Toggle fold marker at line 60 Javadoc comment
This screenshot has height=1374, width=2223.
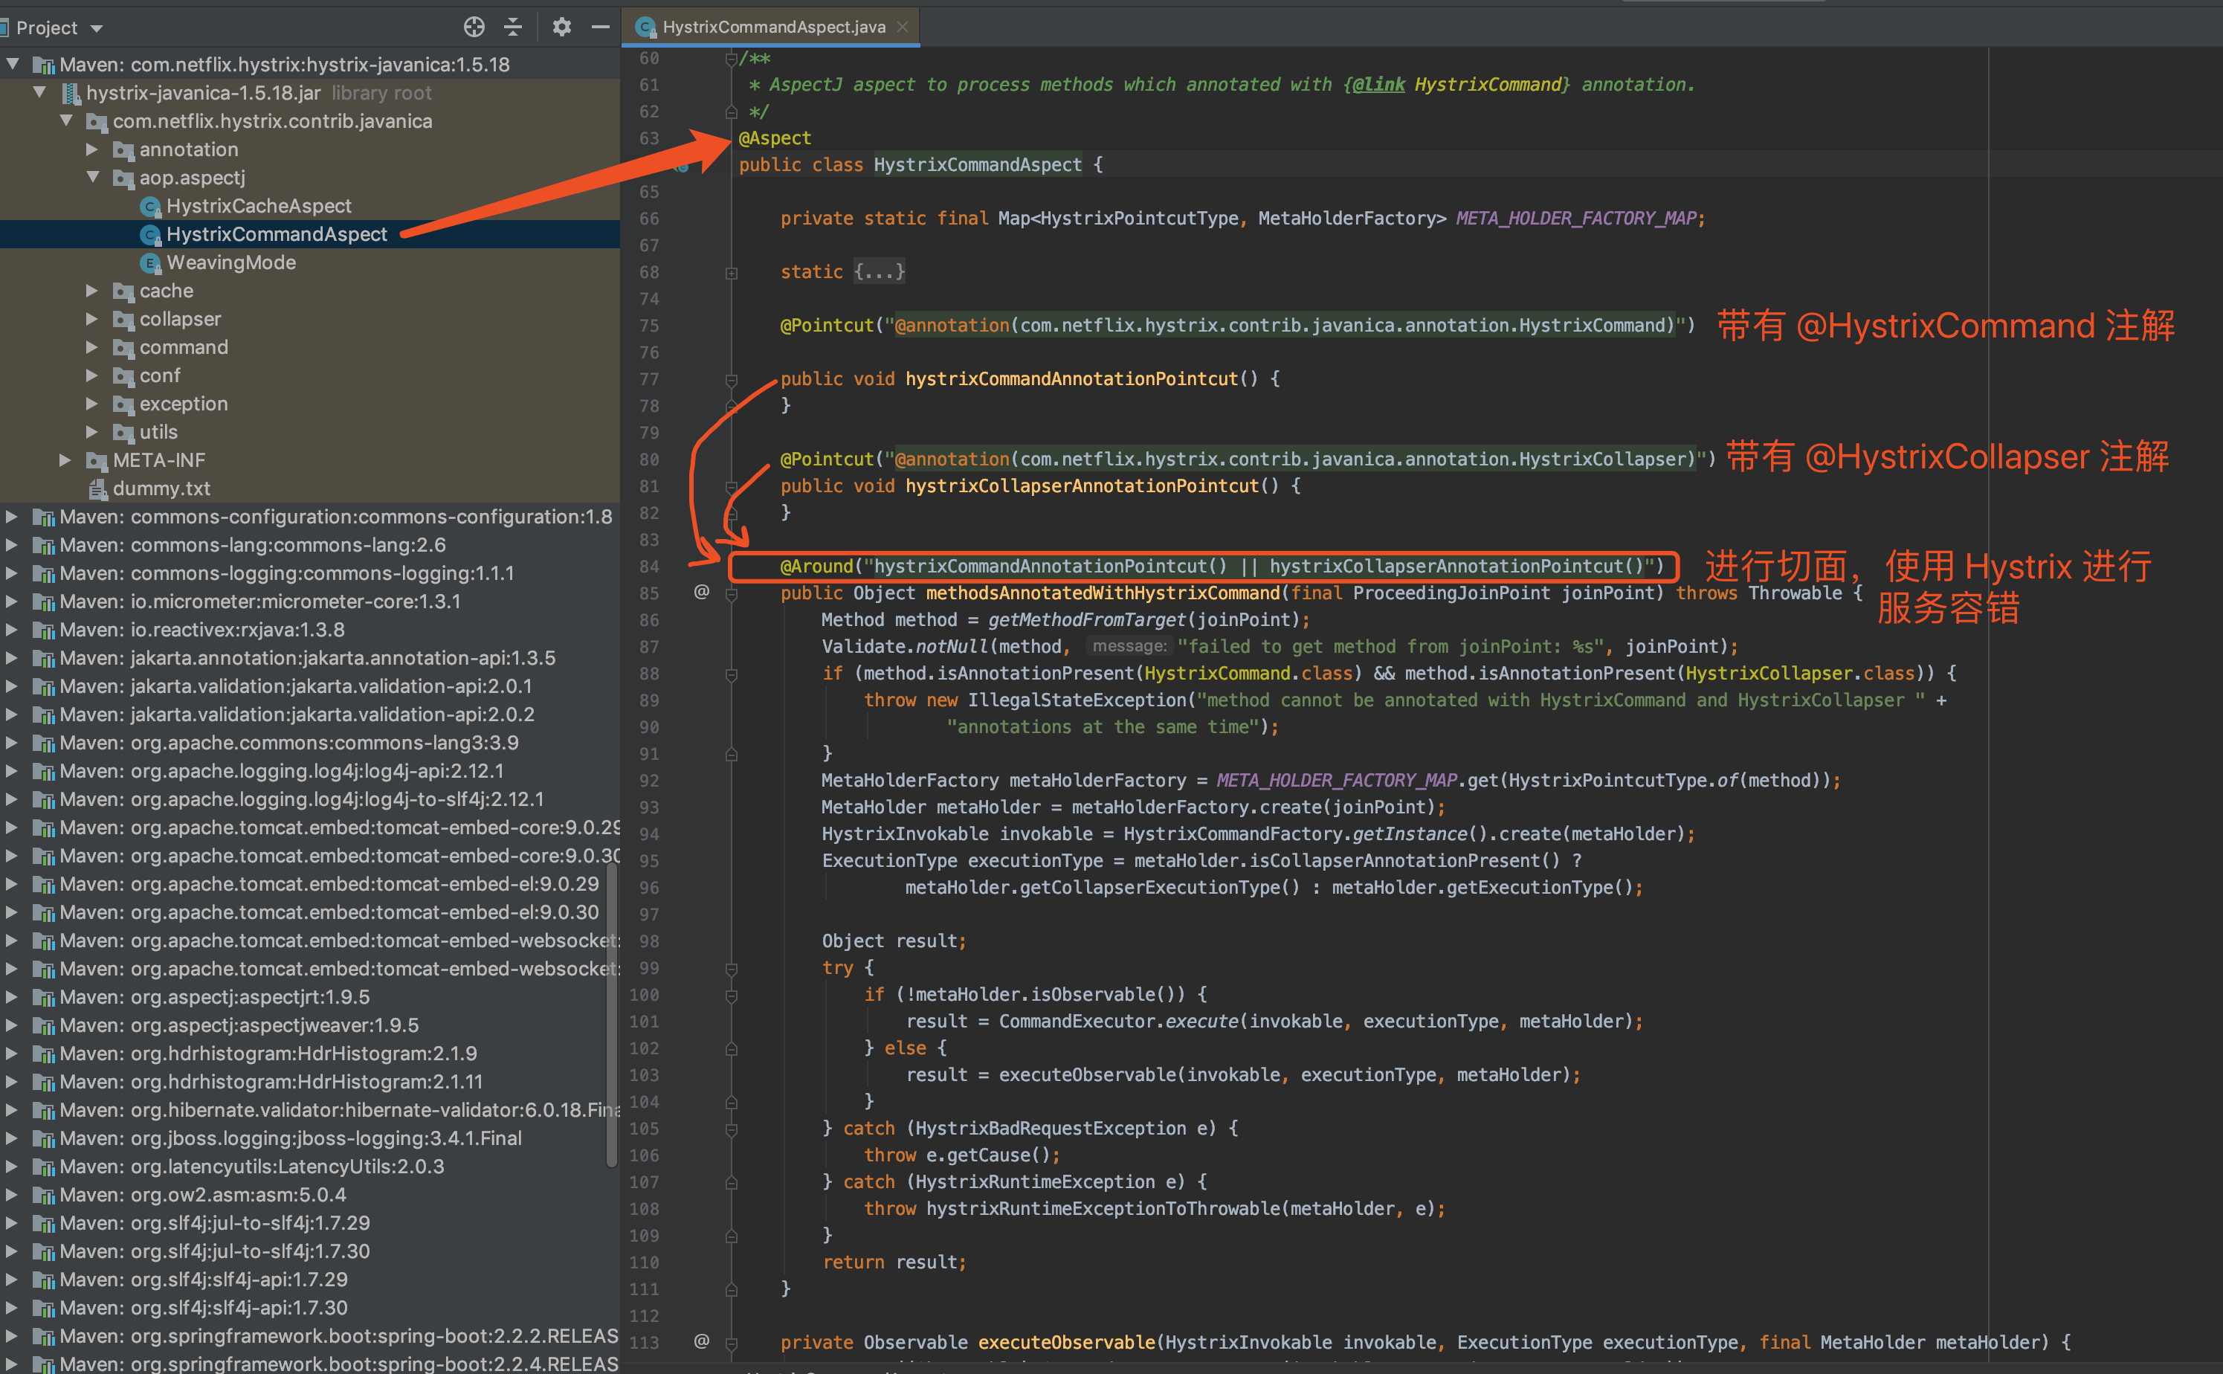point(732,59)
